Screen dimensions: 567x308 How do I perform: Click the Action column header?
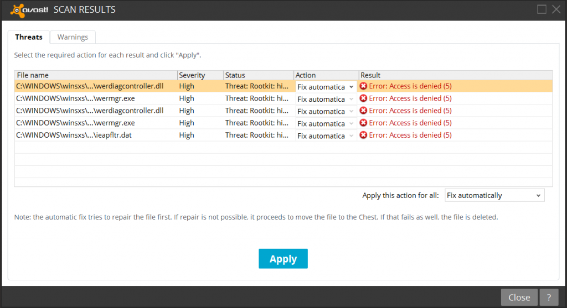click(x=326, y=75)
